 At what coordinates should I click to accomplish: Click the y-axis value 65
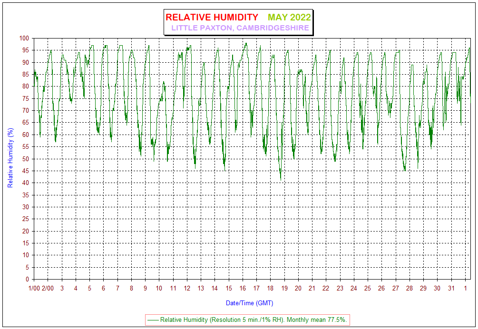pos(26,123)
